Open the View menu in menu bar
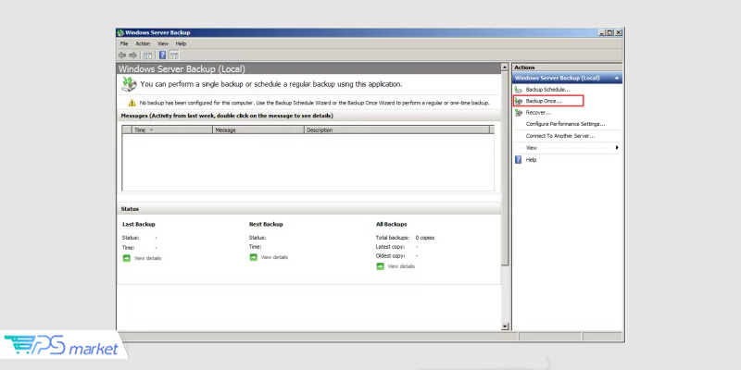741x370 pixels. 162,43
